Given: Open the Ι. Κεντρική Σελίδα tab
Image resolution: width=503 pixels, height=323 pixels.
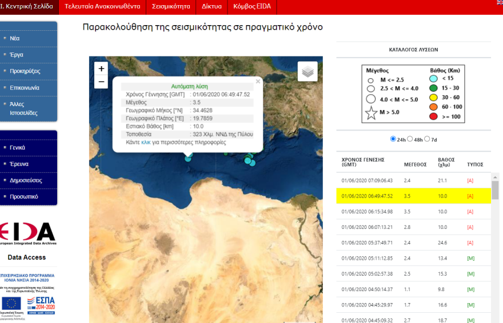Looking at the screenshot, I should (29, 7).
